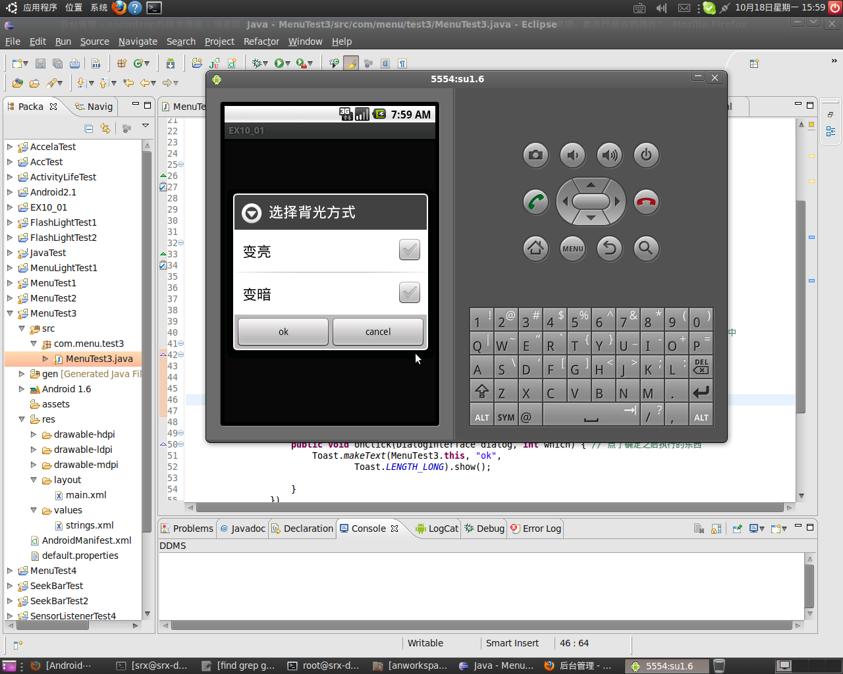Collapse the MenuTest3 project
Image resolution: width=843 pixels, height=674 pixels.
(10, 313)
